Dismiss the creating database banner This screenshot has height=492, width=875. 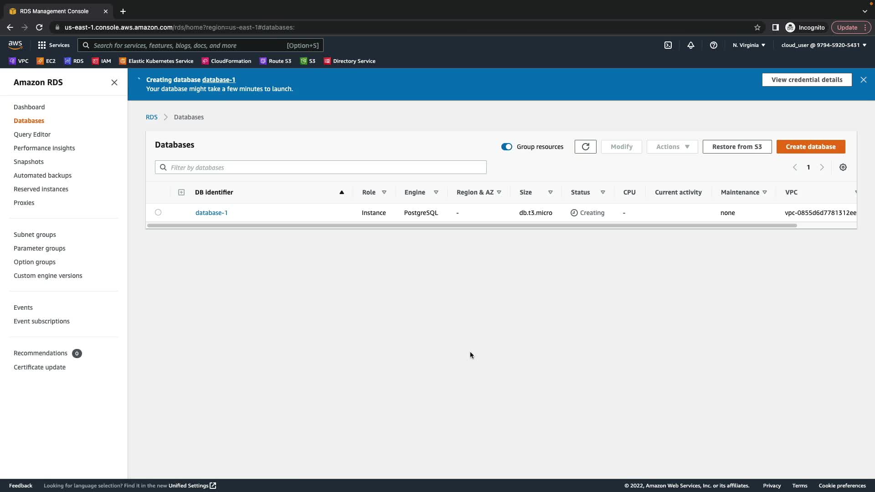coord(864,80)
